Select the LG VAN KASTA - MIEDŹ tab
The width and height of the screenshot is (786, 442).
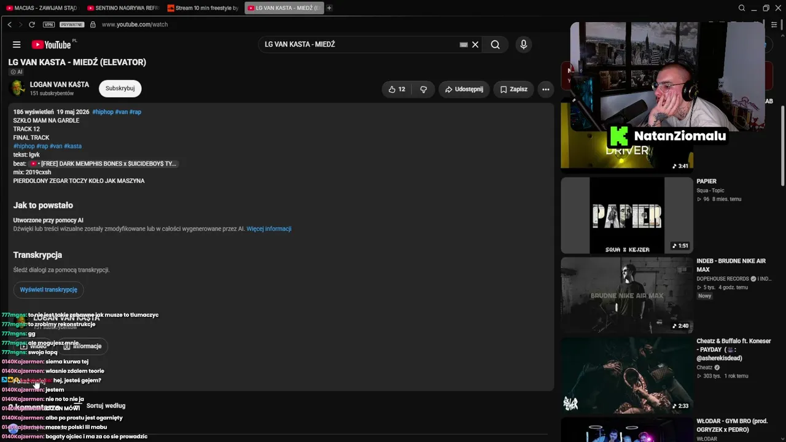tap(284, 8)
